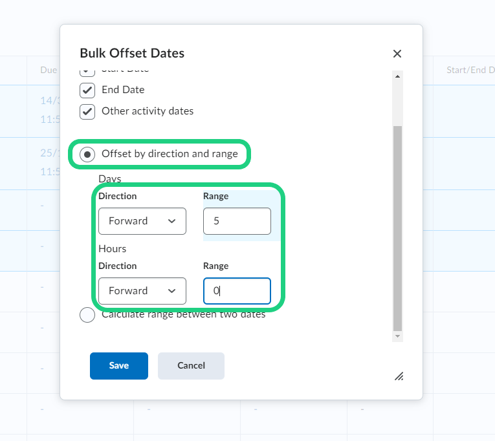
Task: Uncheck the End Date checkbox
Action: (x=87, y=90)
